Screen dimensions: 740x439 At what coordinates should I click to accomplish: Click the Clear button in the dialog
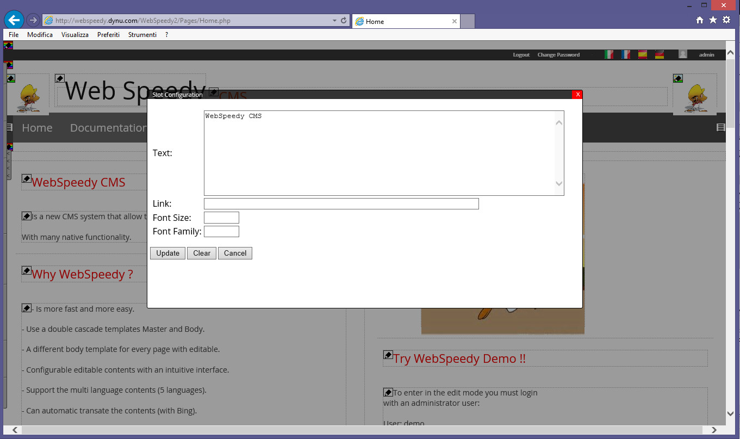[202, 253]
